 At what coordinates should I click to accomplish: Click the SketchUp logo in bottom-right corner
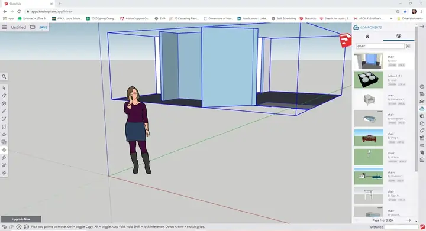click(x=422, y=227)
